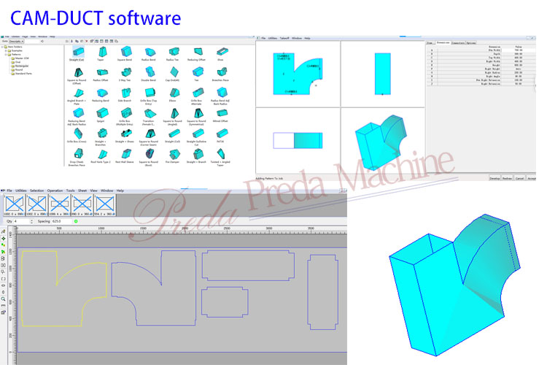Click the eye view tool in nesting toolbar
This screenshot has width=547, height=365.
pyautogui.click(x=3, y=285)
